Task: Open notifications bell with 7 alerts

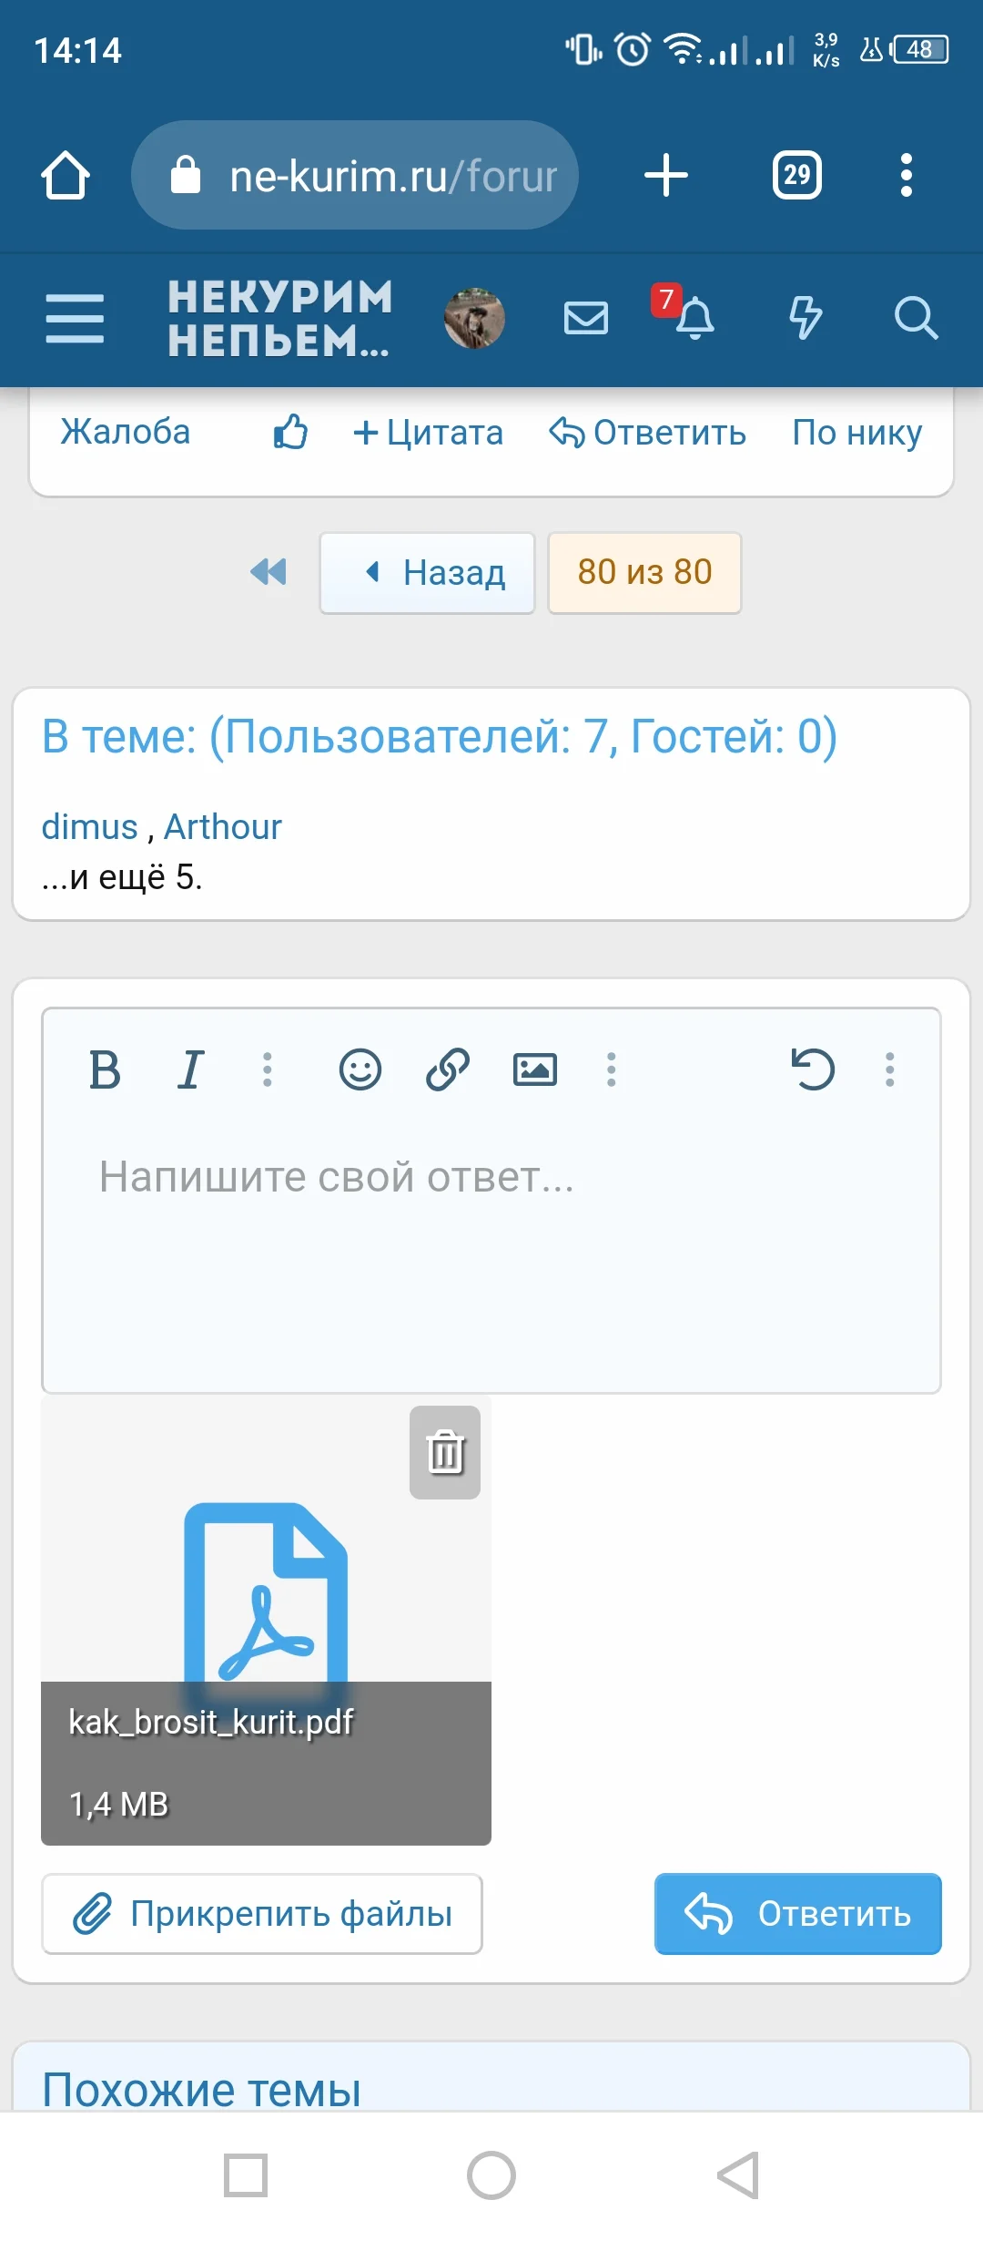Action: coord(694,318)
